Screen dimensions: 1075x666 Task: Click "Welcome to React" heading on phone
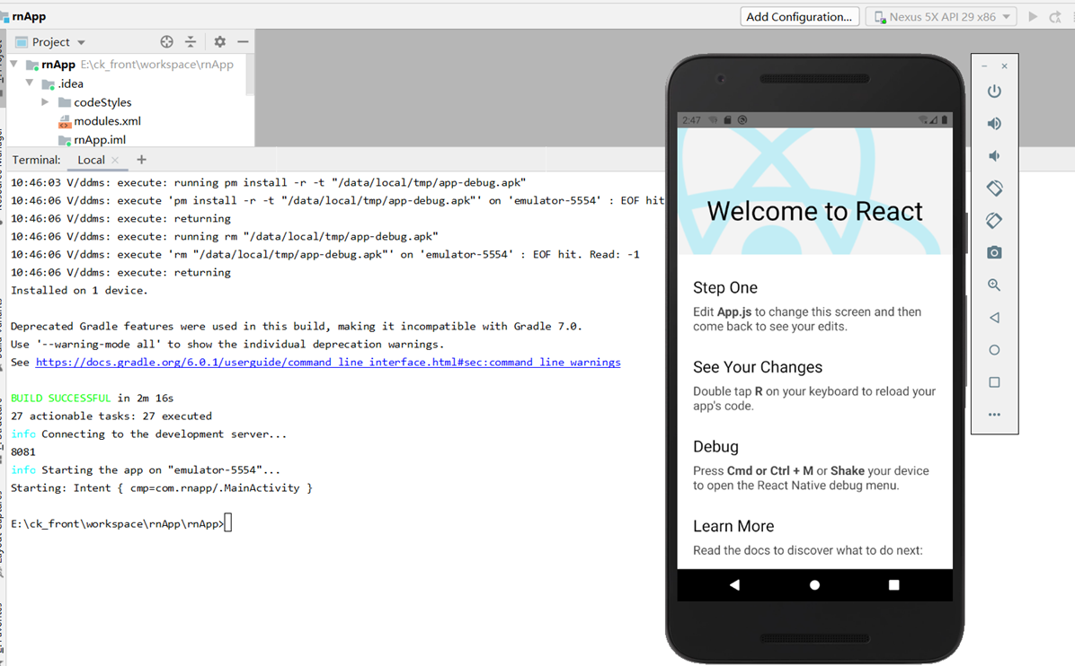click(815, 211)
